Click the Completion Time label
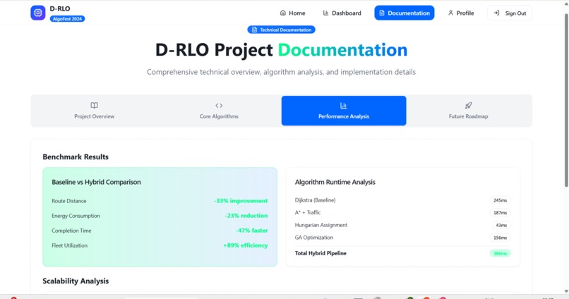The width and height of the screenshot is (569, 299). coord(71,231)
